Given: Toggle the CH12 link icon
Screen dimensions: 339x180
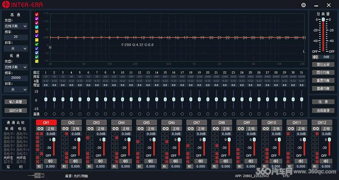Looking at the screenshot, I should tap(316, 129).
